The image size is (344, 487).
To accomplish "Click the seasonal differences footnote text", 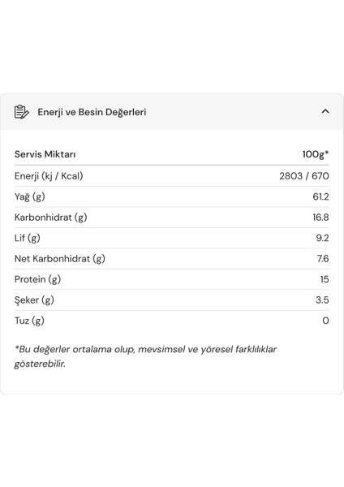I will coord(145,356).
